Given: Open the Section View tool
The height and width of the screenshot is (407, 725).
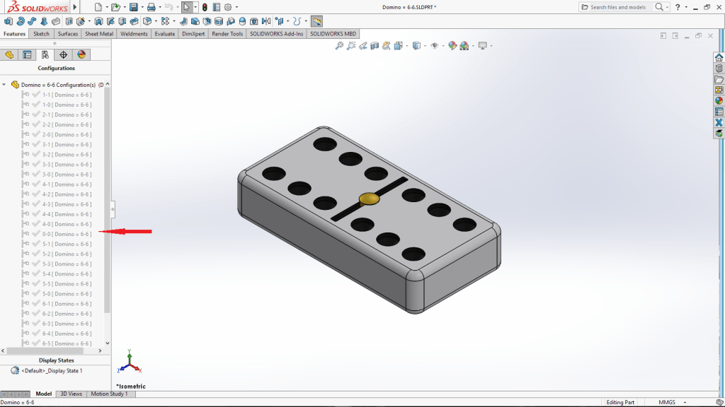Looking at the screenshot, I should pos(375,46).
